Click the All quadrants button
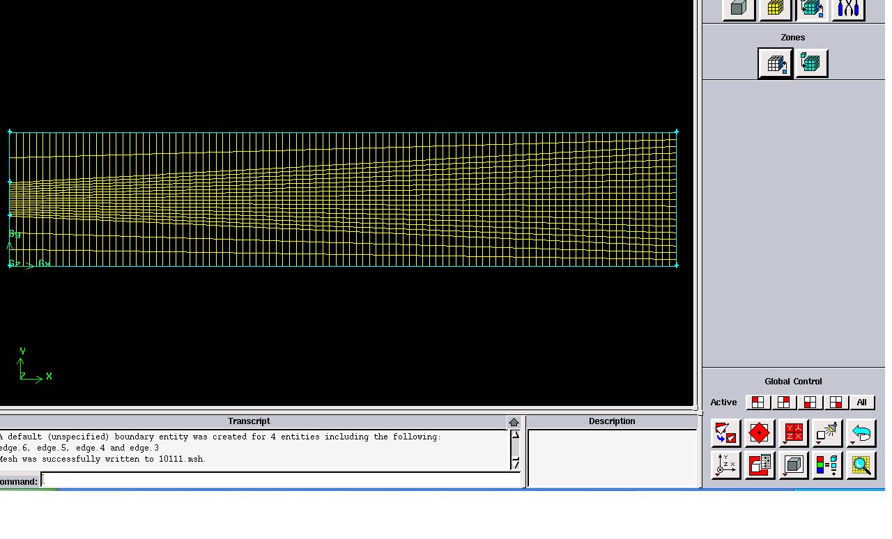 pyautogui.click(x=861, y=403)
